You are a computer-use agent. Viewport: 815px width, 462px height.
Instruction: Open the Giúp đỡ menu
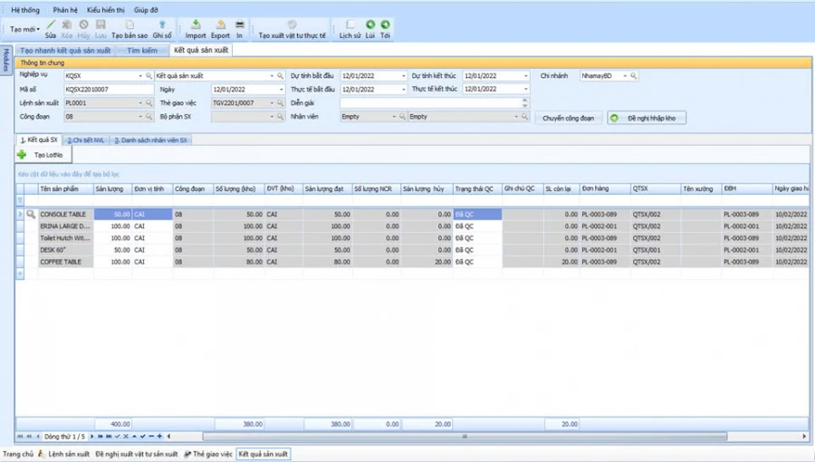click(x=146, y=10)
